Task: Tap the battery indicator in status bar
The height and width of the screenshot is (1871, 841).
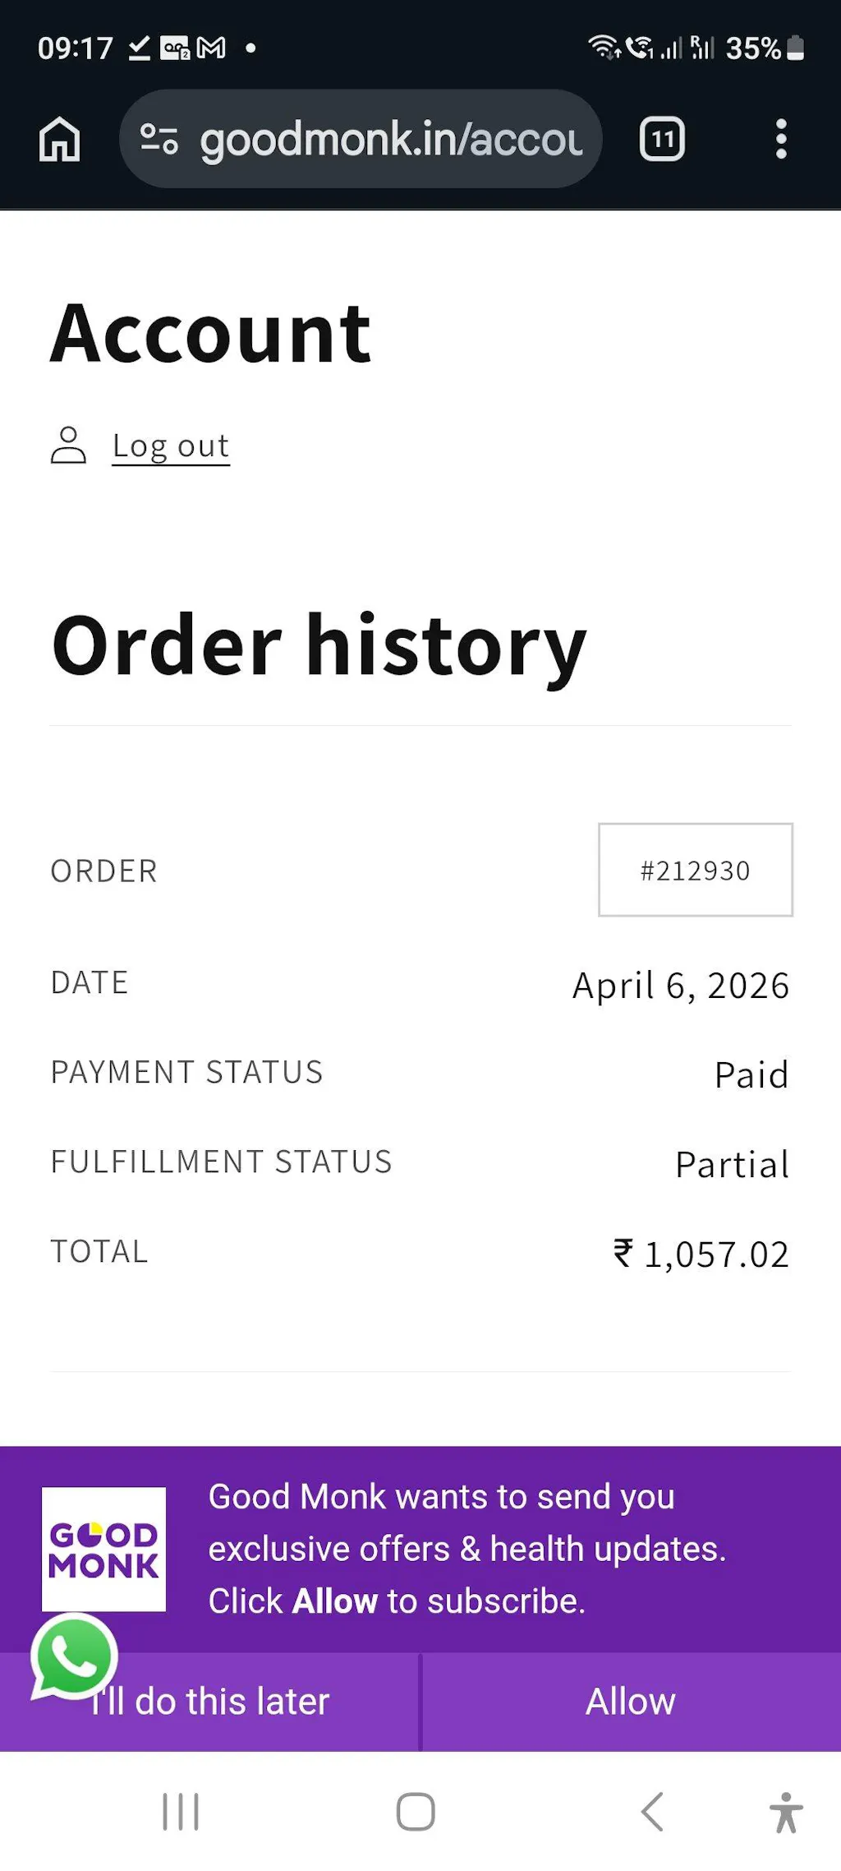Action: (795, 48)
